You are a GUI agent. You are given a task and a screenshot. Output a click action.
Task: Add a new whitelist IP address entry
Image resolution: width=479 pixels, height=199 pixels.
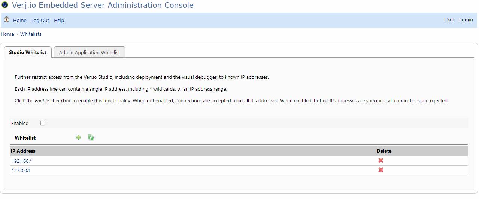point(78,138)
